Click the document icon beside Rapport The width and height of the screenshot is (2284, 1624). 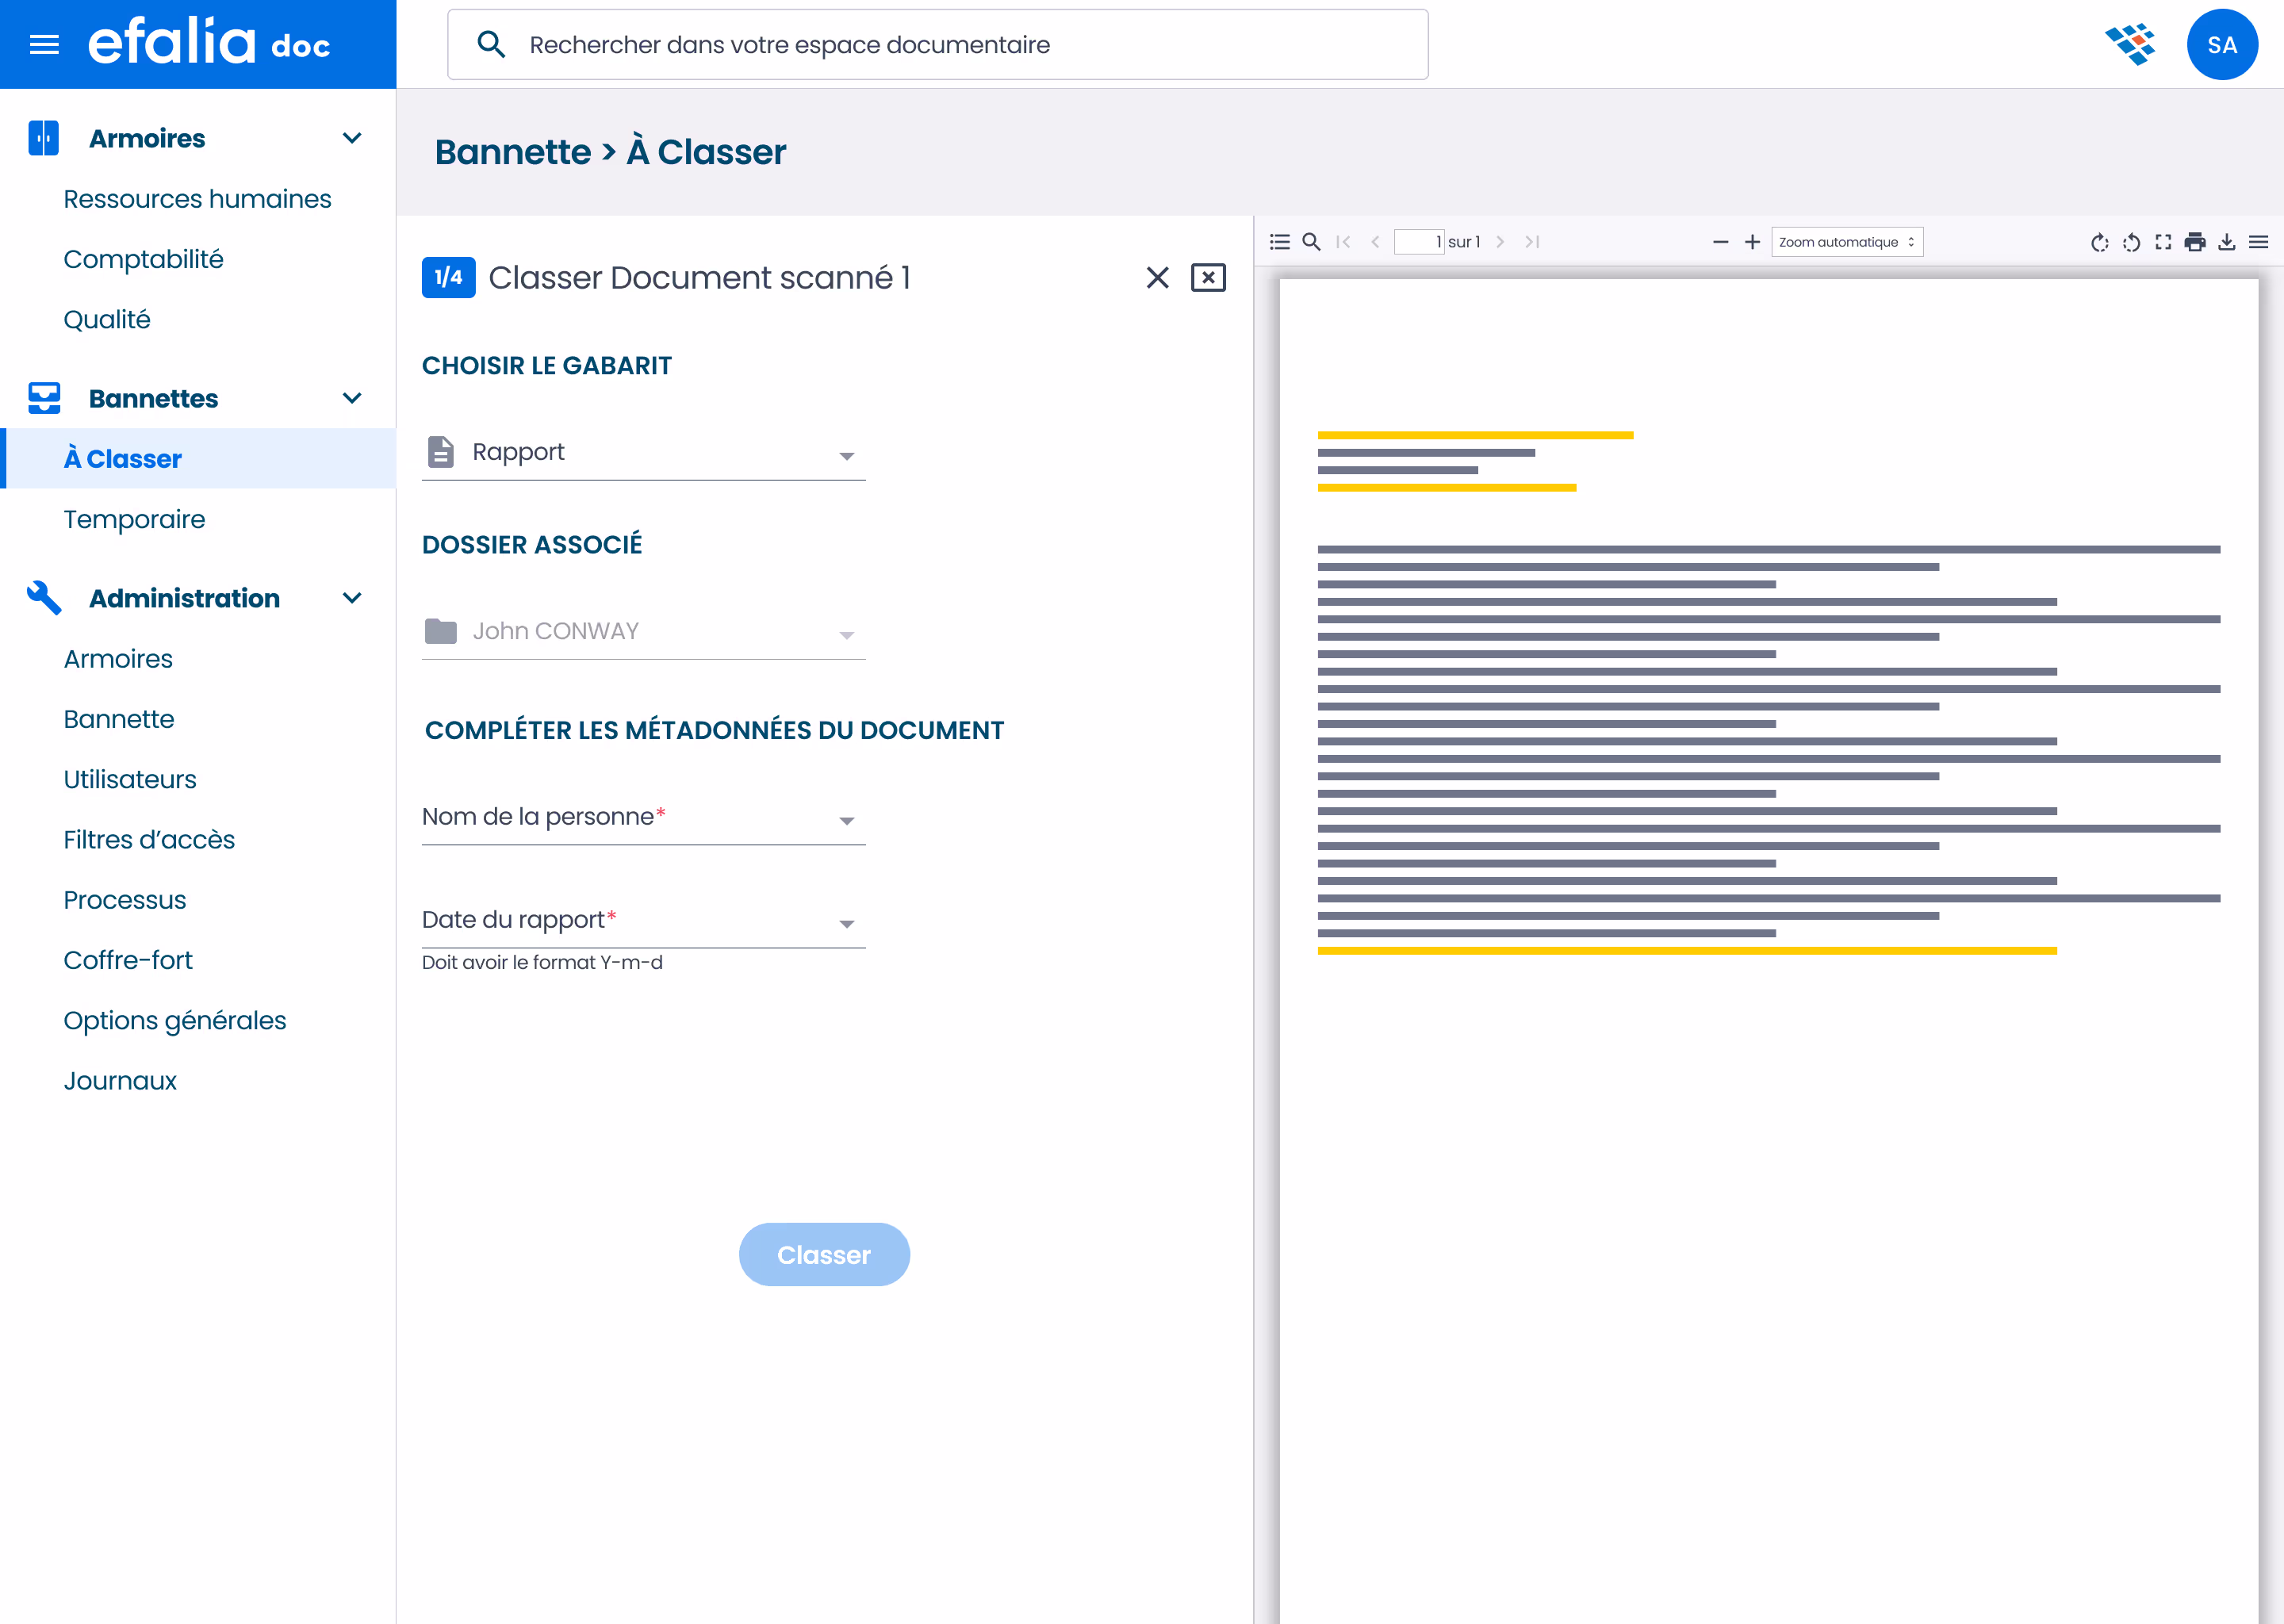(441, 452)
